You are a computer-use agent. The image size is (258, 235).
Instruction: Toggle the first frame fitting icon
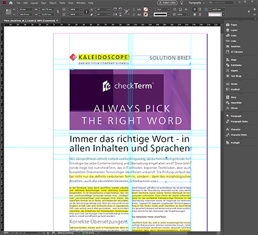tap(195, 15)
